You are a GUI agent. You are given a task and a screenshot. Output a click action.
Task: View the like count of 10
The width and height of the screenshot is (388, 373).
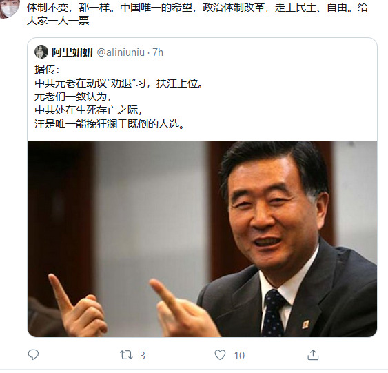tap(239, 356)
